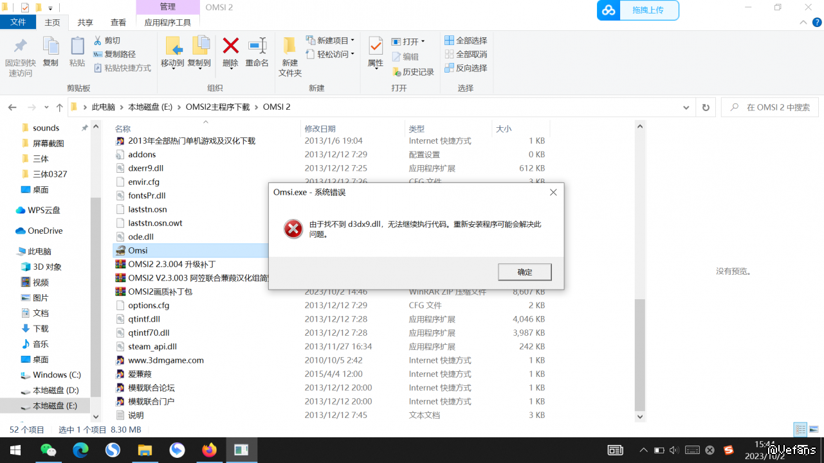824x463 pixels.
Task: Open the recent locations dropdown arrow
Action: (x=46, y=107)
